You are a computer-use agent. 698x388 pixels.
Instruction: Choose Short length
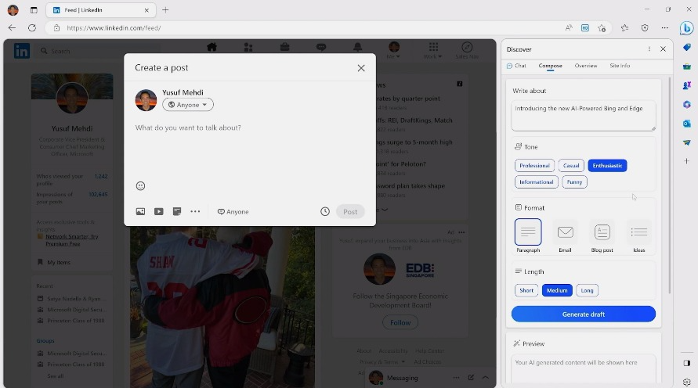(526, 290)
